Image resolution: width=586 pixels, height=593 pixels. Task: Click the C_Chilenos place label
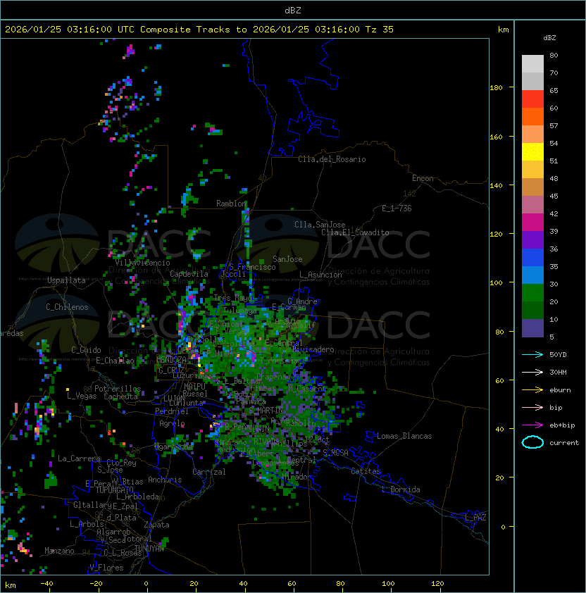(67, 307)
